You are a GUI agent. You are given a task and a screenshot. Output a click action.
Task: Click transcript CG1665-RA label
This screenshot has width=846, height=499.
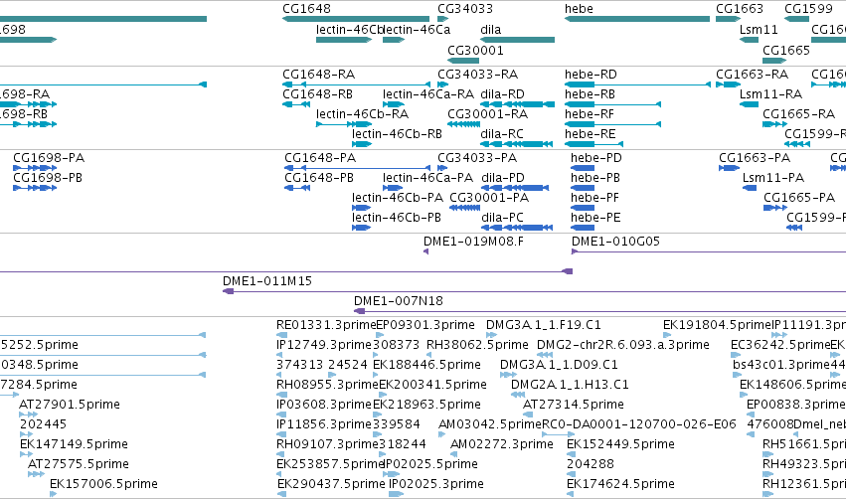pyautogui.click(x=798, y=114)
